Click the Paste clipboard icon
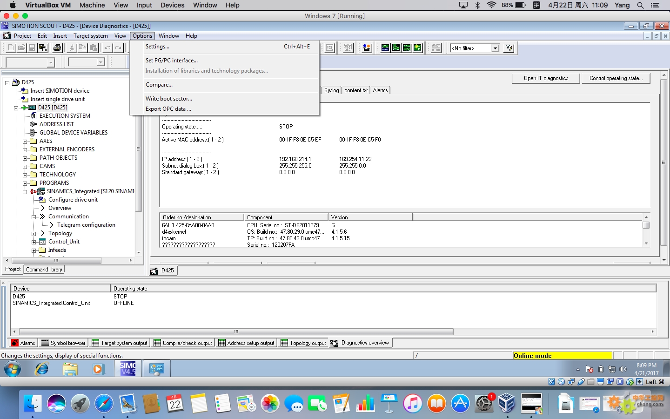The image size is (670, 419). [93, 47]
